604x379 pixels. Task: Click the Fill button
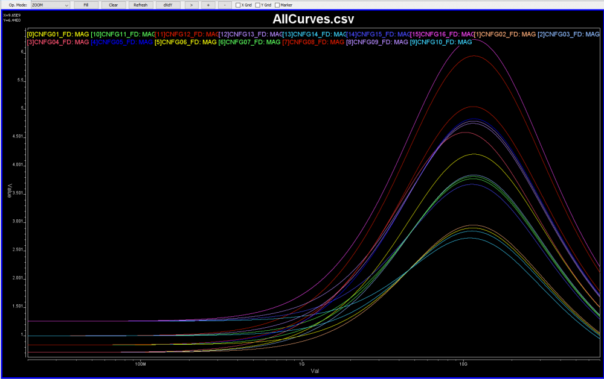[x=86, y=5]
